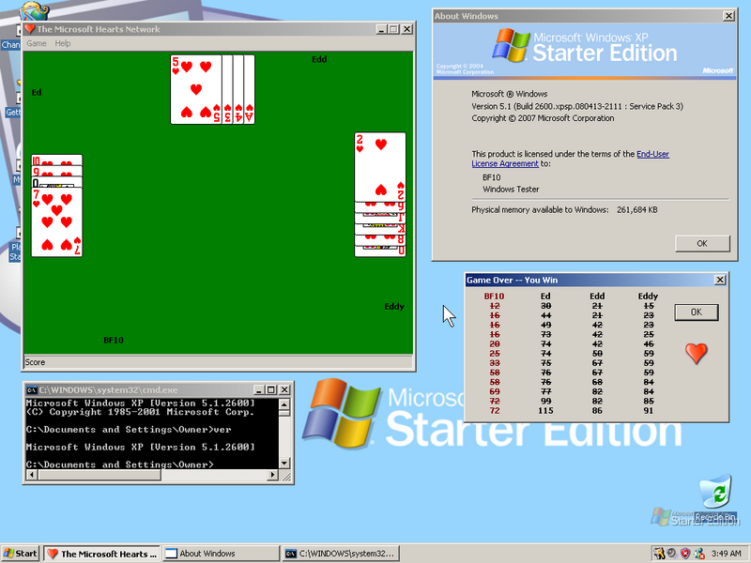Click cmd scroll left arrow
751x563 pixels.
pos(32,475)
